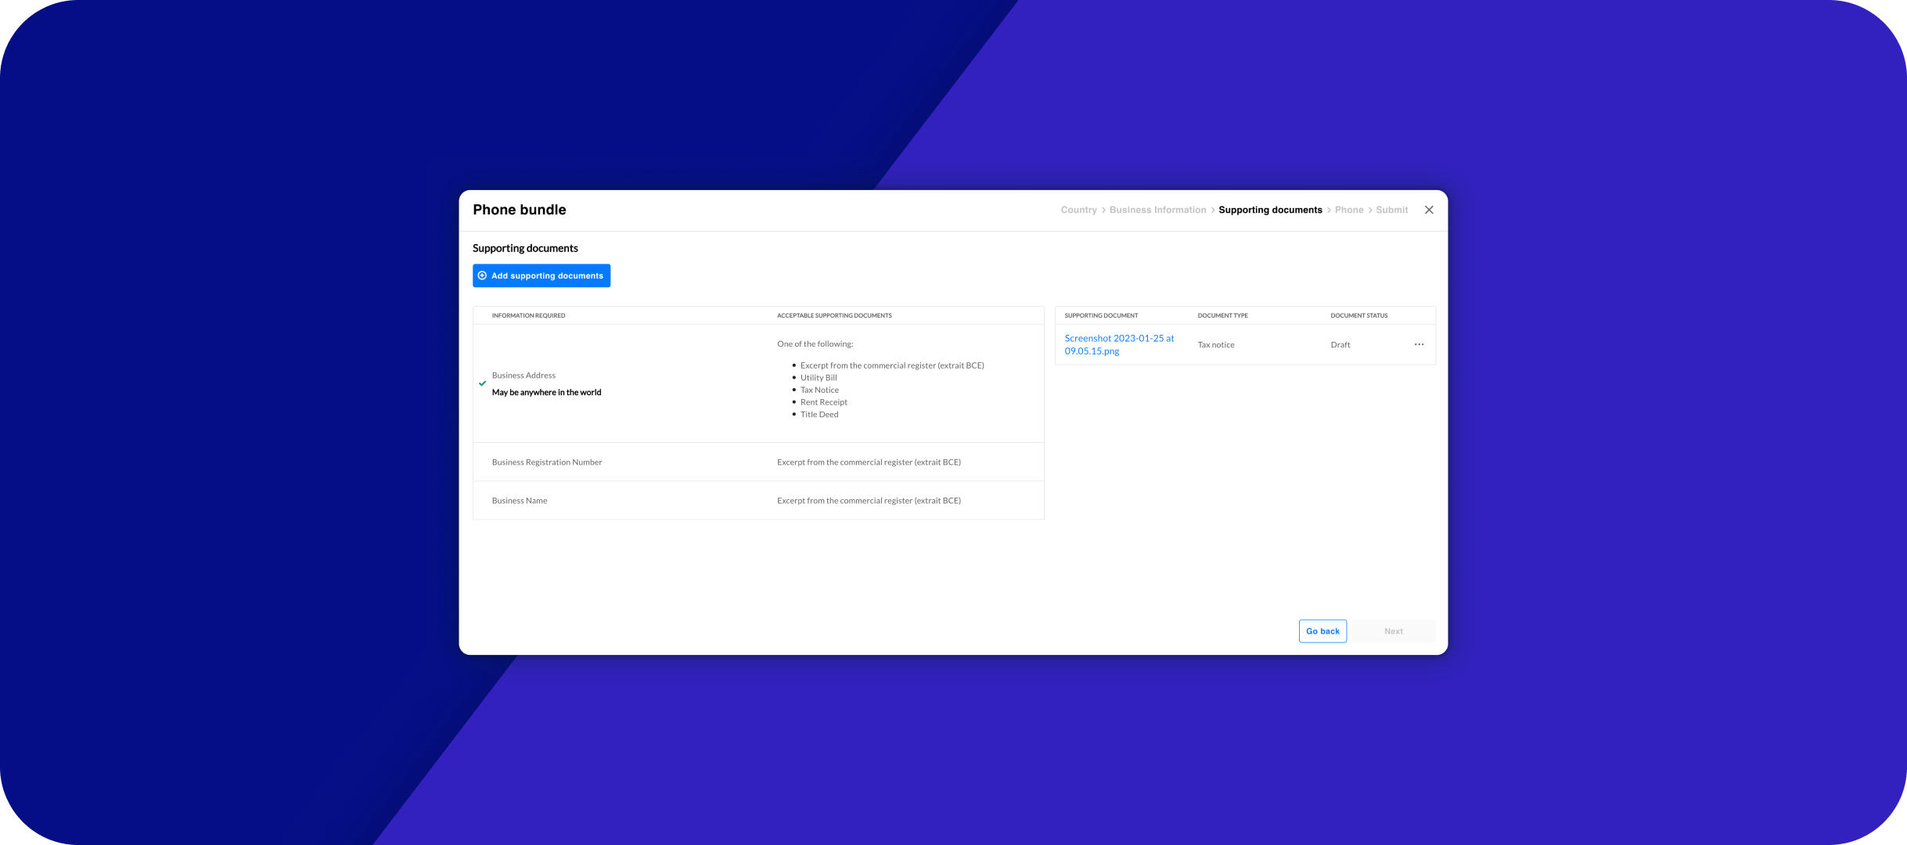The image size is (1907, 845).
Task: Go to Business Information breadcrumb step
Action: (1157, 210)
